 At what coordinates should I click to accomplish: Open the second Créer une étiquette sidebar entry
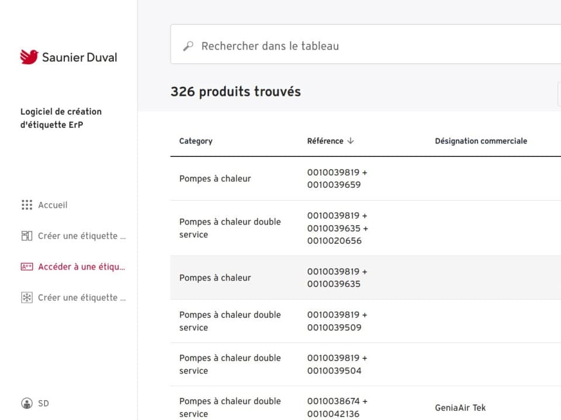pyautogui.click(x=81, y=297)
